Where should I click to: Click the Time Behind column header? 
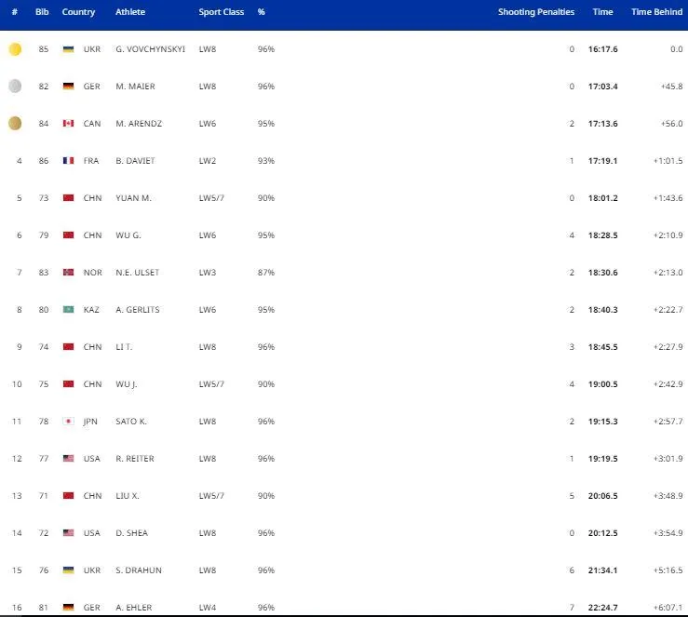[656, 12]
